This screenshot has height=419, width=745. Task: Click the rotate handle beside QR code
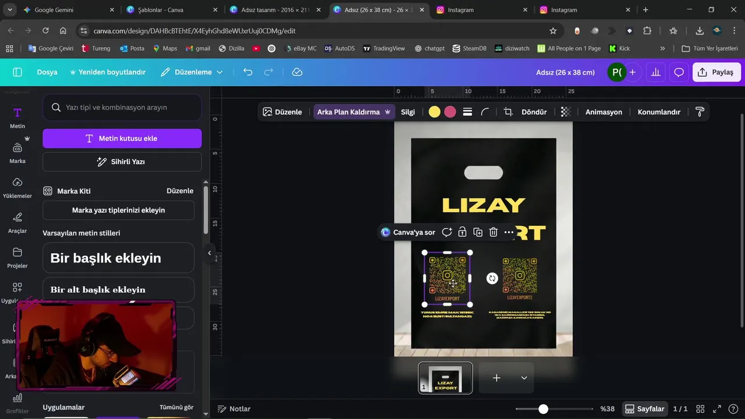(x=492, y=279)
